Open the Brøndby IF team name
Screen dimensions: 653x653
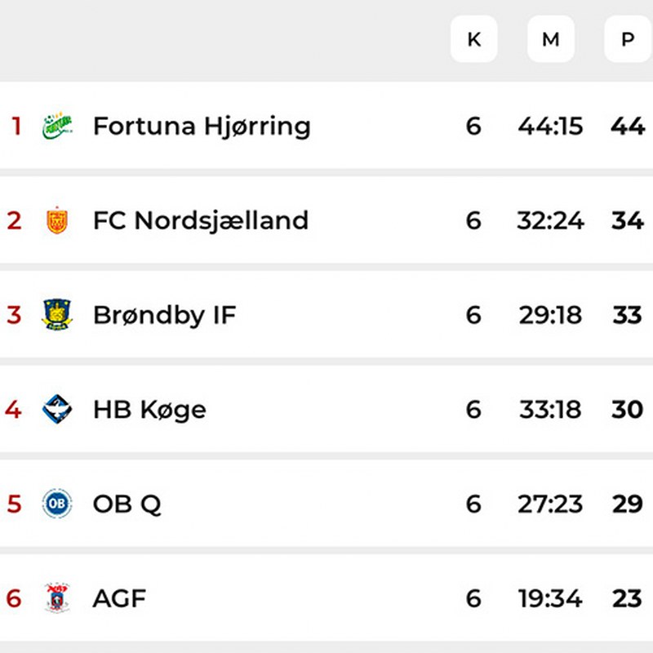pos(164,315)
